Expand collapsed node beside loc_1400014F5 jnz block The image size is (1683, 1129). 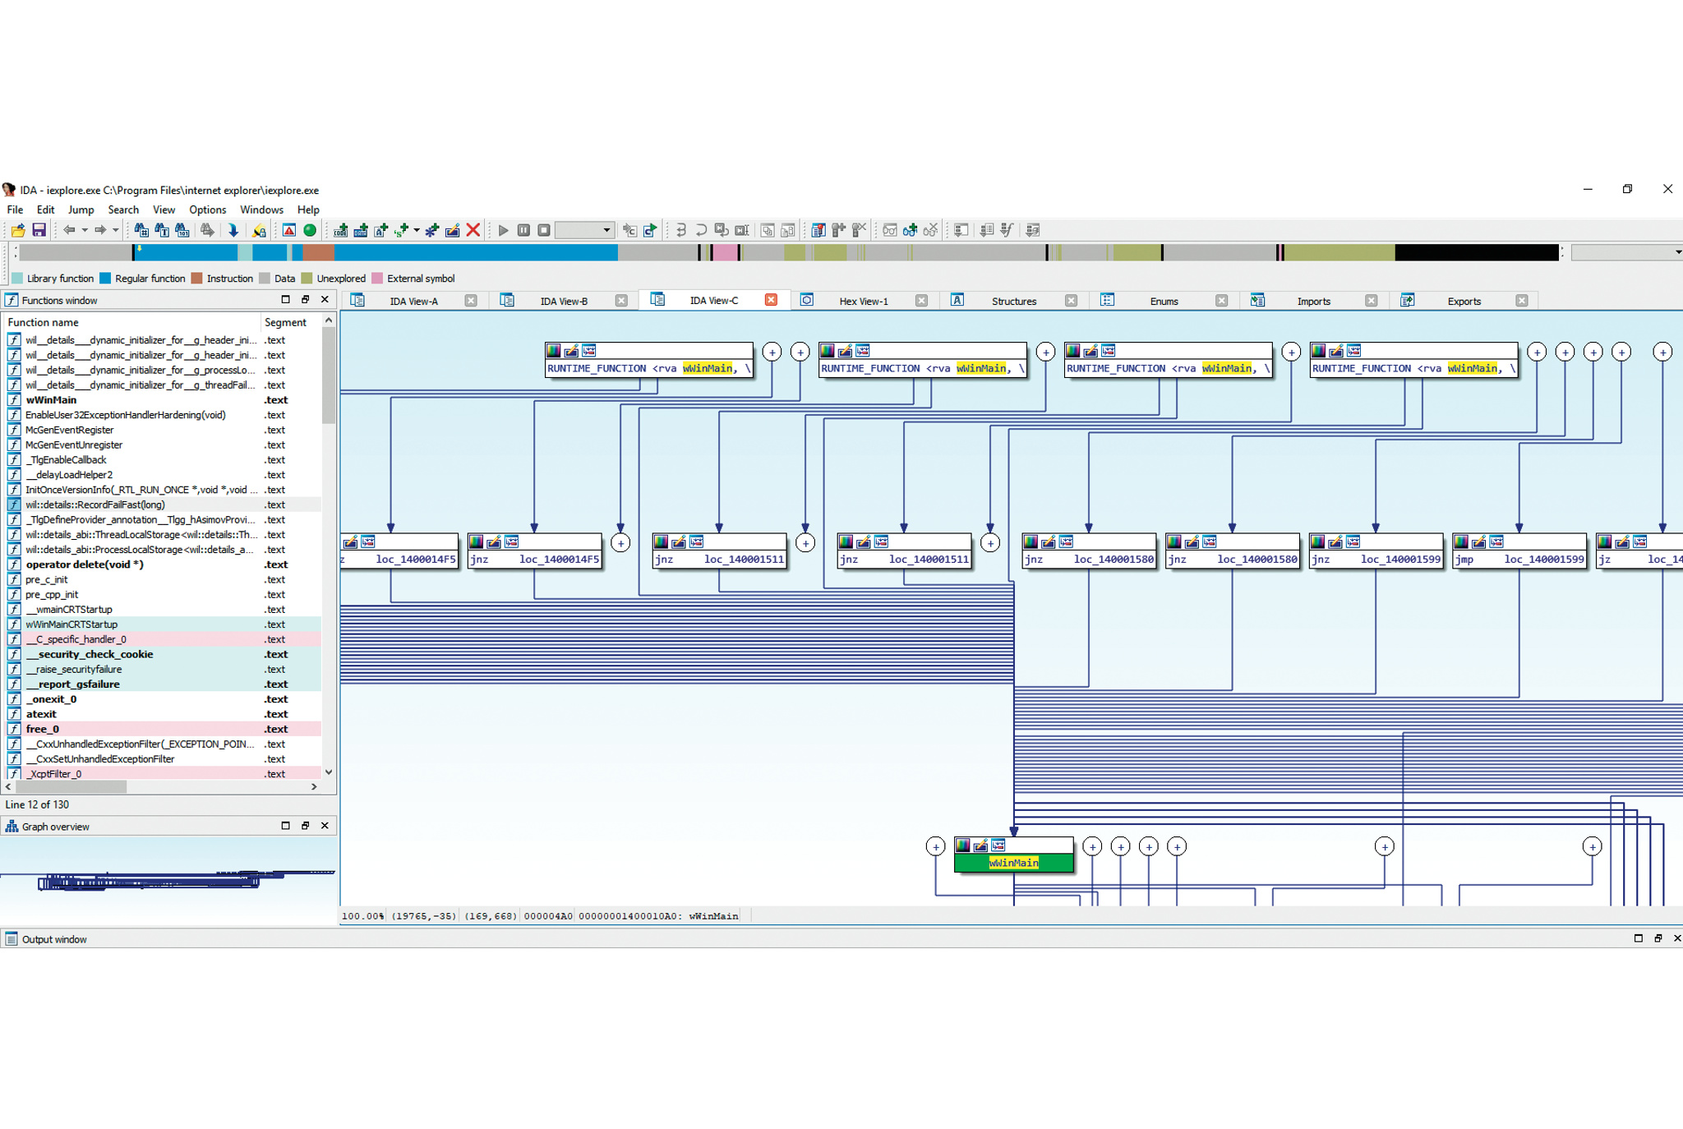coord(621,543)
